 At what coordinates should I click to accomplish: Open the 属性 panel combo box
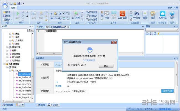point(162,30)
